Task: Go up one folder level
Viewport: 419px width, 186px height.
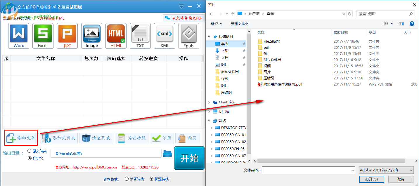Action: 233,14
